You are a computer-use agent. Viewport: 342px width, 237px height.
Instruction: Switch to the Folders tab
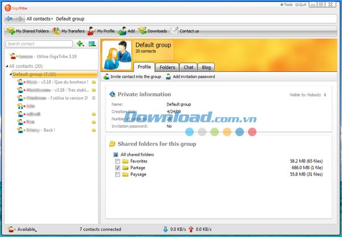[167, 67]
